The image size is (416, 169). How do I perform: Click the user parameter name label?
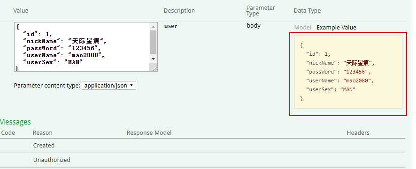[170, 26]
